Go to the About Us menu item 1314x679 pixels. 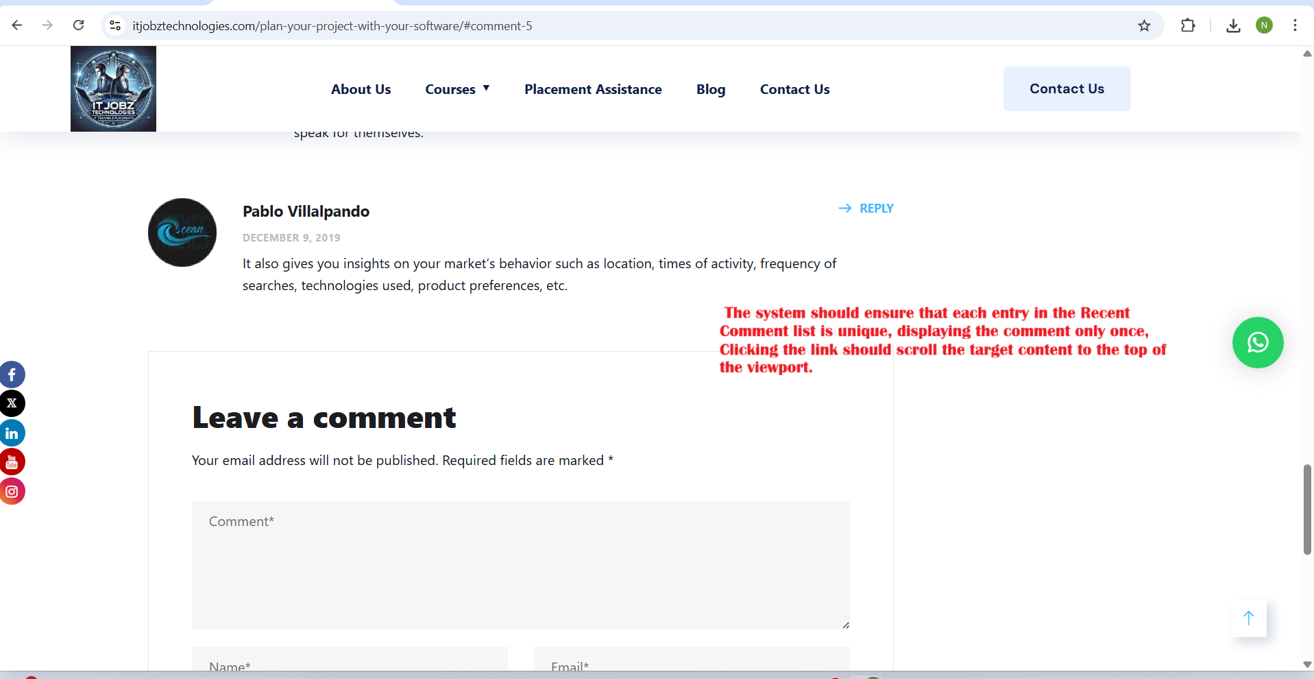click(x=361, y=89)
